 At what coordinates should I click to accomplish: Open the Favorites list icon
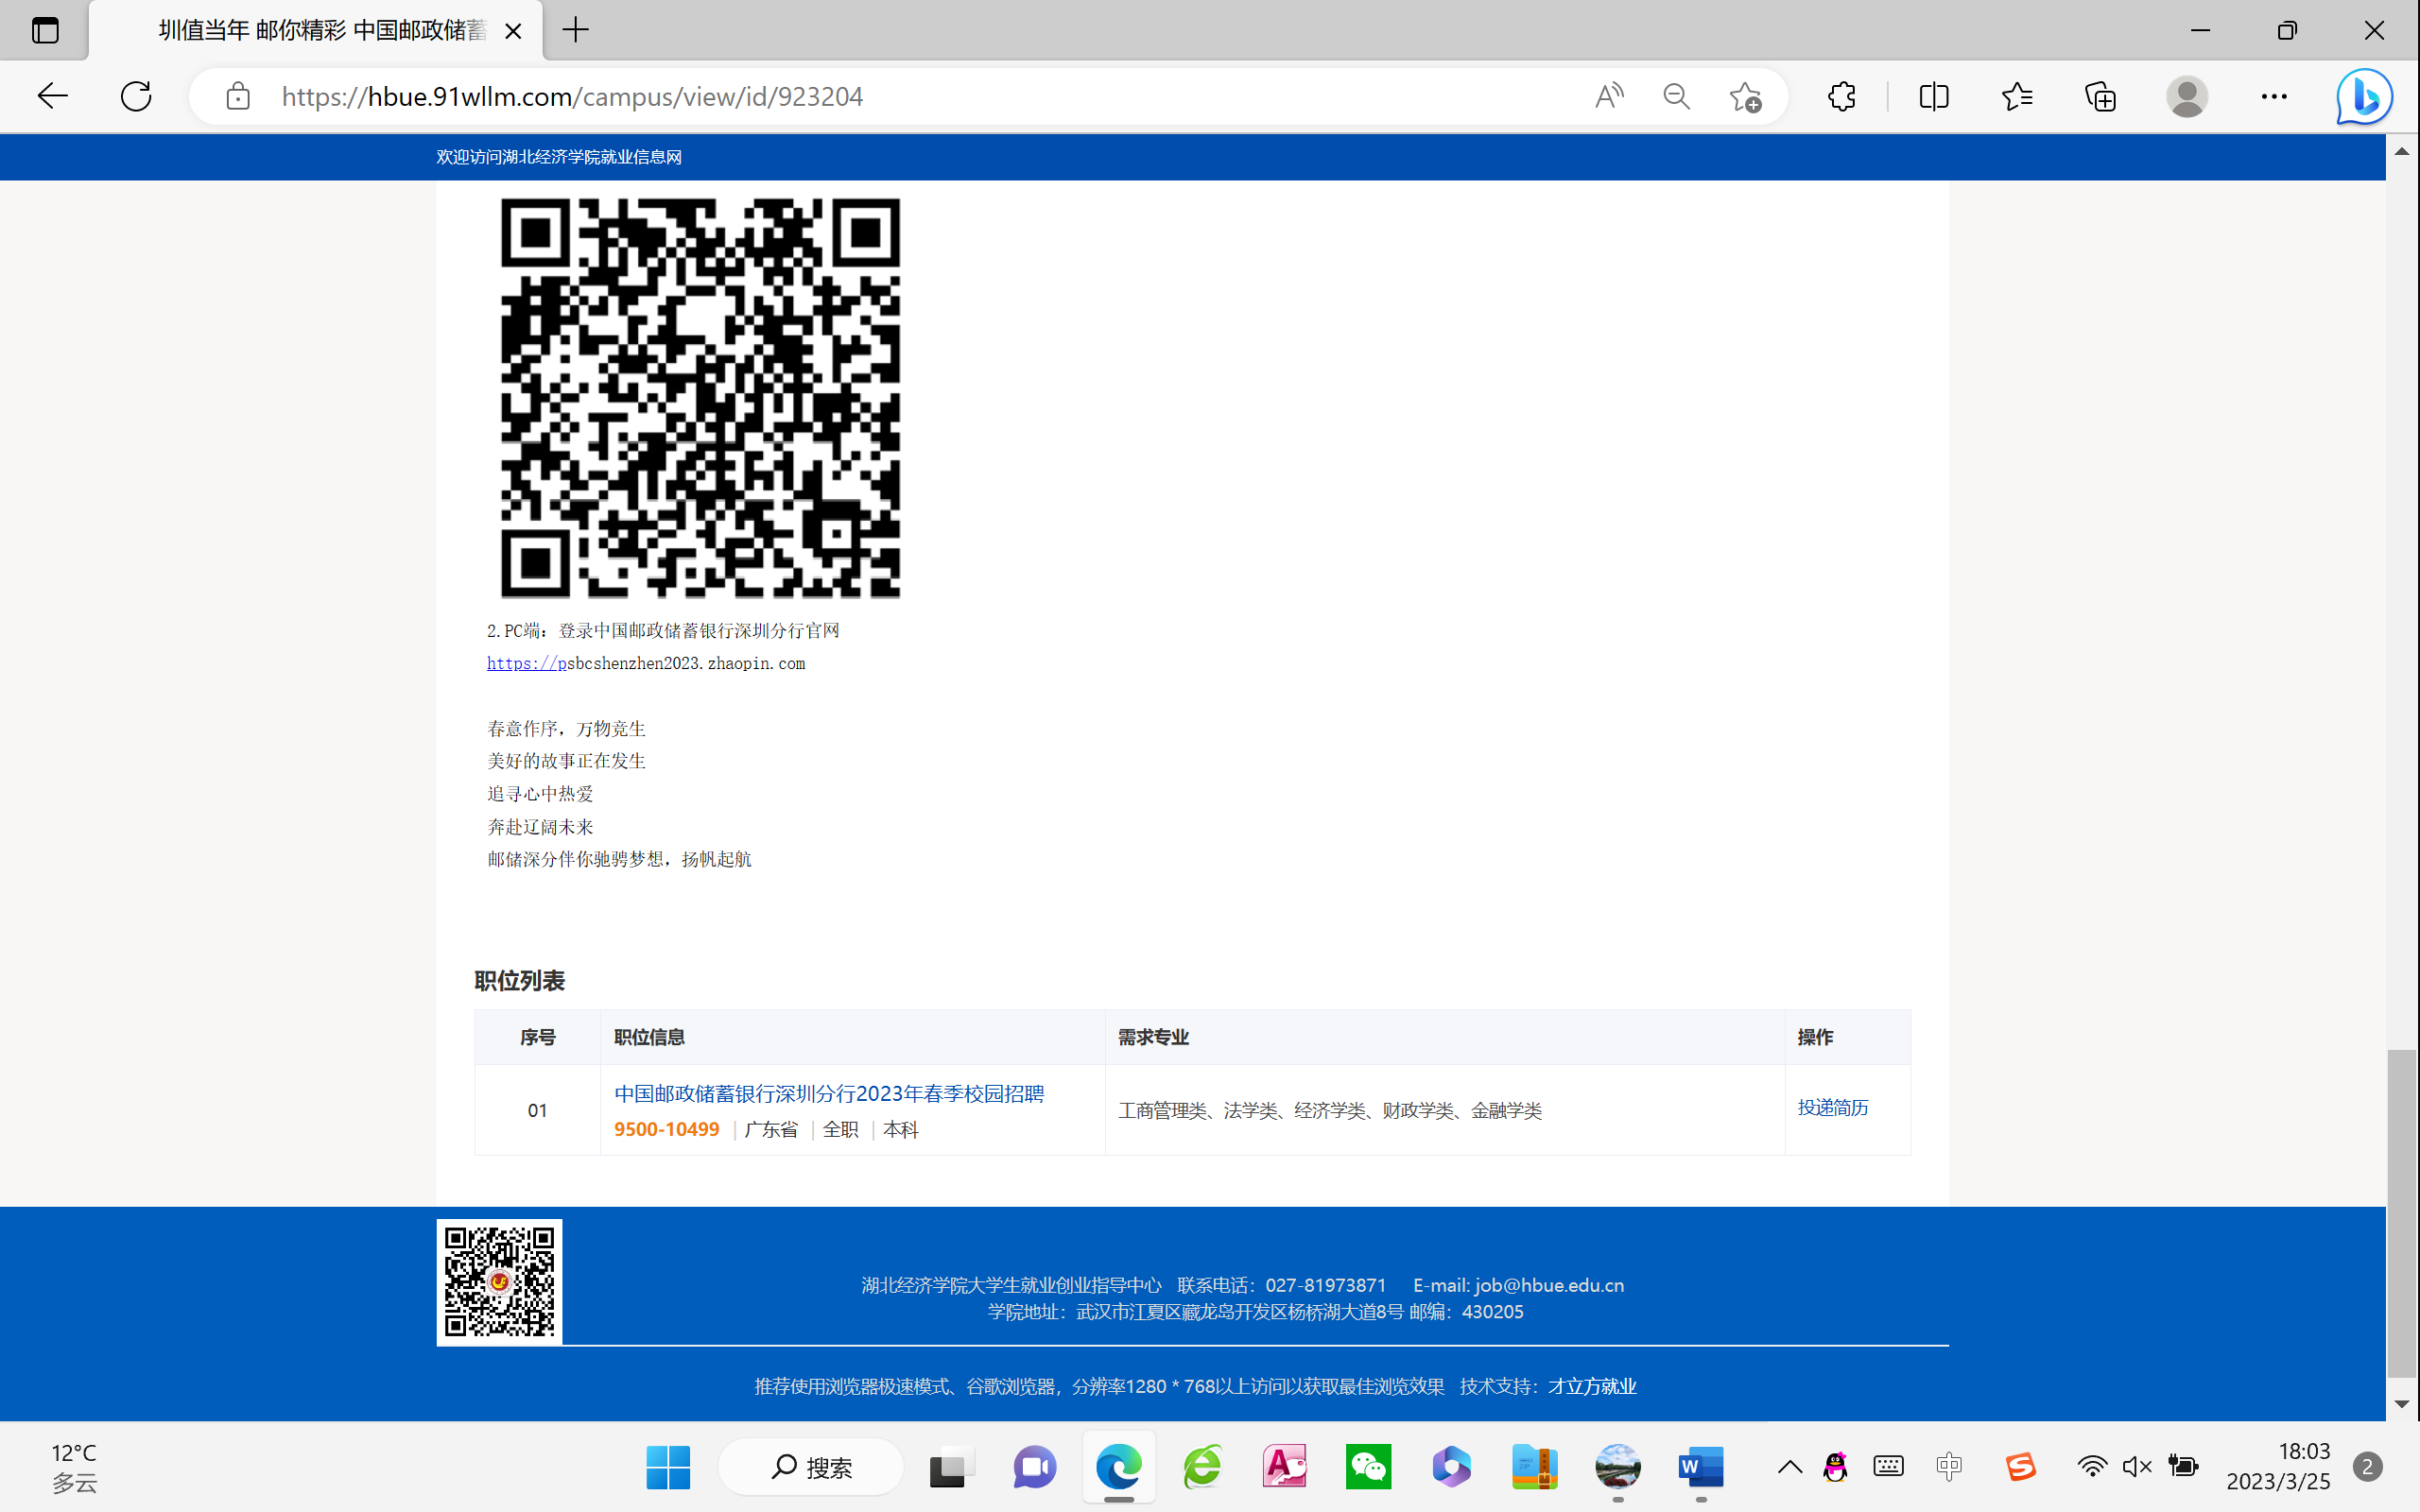[x=2017, y=96]
